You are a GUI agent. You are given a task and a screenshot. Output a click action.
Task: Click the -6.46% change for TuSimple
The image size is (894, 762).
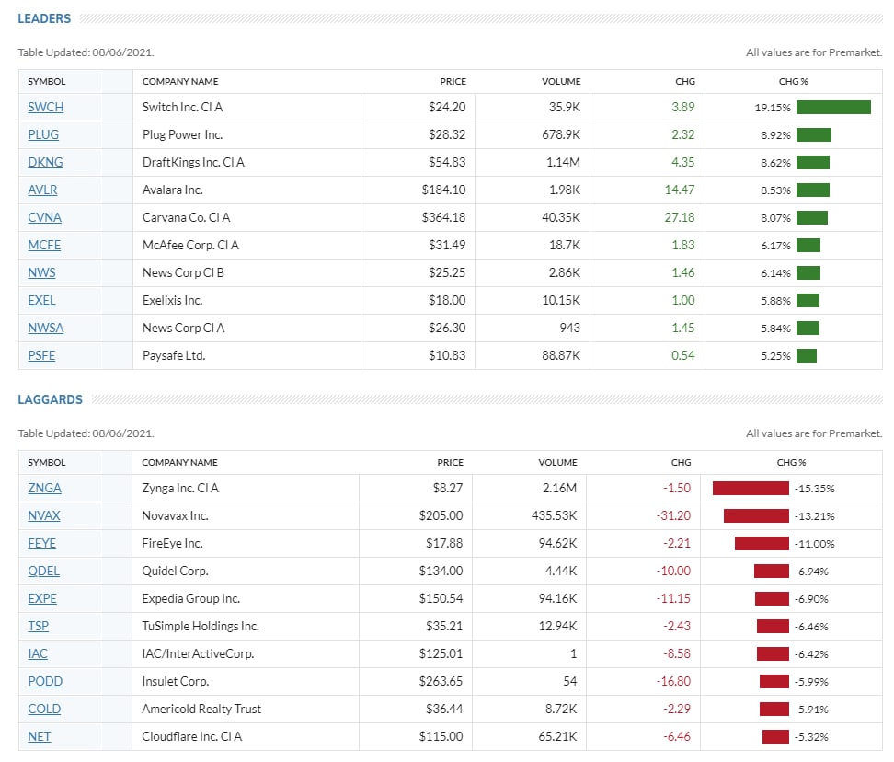811,627
